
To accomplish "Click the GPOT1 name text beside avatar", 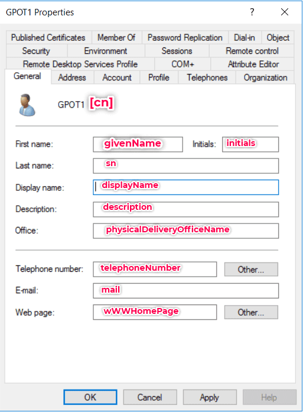I will click(71, 105).
